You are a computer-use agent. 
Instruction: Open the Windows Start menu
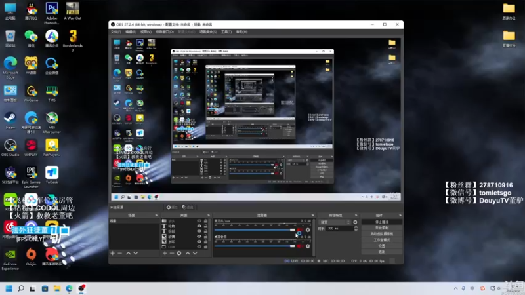pos(9,288)
